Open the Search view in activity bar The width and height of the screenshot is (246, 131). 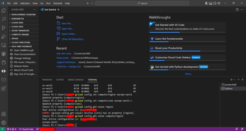[x=4, y=19]
